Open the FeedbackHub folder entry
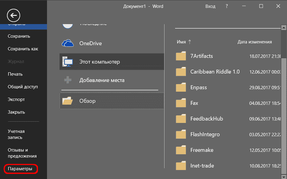Image resolution: width=287 pixels, height=179 pixels. [207, 119]
